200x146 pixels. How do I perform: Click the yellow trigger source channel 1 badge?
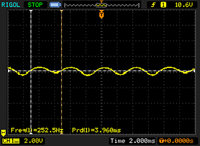[x=163, y=5]
